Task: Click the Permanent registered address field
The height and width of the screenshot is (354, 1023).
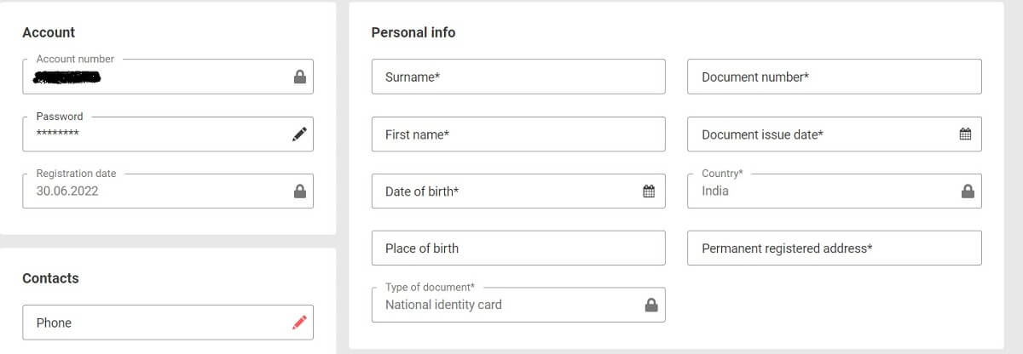Action: coord(835,248)
